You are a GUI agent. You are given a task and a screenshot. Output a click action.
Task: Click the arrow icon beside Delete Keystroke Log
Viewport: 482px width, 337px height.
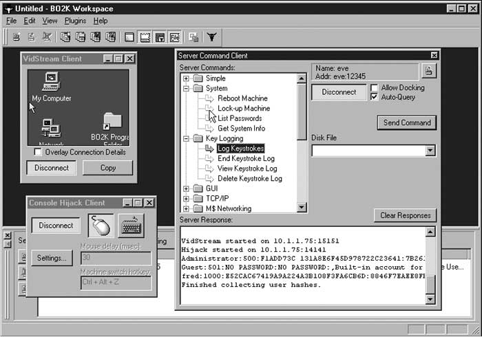[209, 179]
